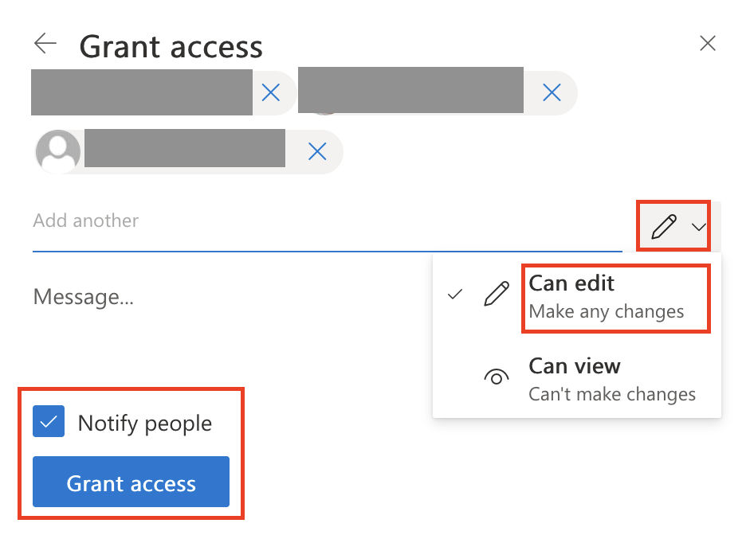Click the back arrow in Grant access dialog

coord(45,45)
